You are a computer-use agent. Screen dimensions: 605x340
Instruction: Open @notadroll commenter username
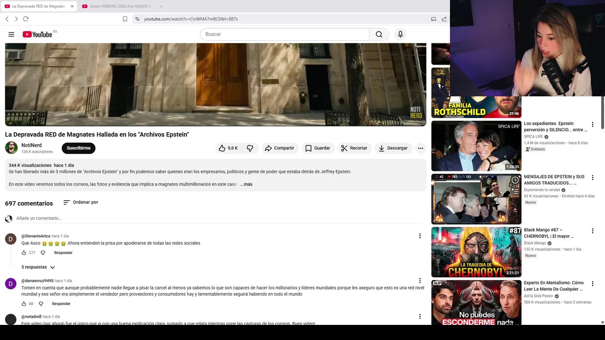tap(31, 317)
